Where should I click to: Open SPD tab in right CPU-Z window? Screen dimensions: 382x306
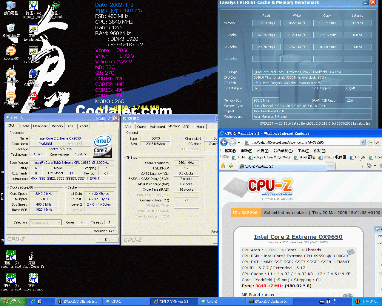[x=186, y=127]
